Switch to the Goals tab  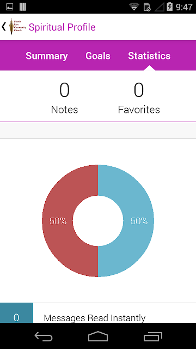pyautogui.click(x=98, y=56)
